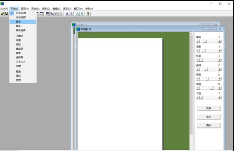This screenshot has width=234, height=151.
Task: Pick the 怀素 style entry
Action: (x=23, y=40)
